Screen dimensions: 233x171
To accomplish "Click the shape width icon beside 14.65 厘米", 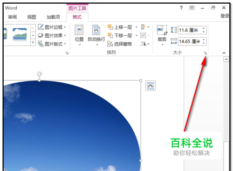I will pos(174,41).
